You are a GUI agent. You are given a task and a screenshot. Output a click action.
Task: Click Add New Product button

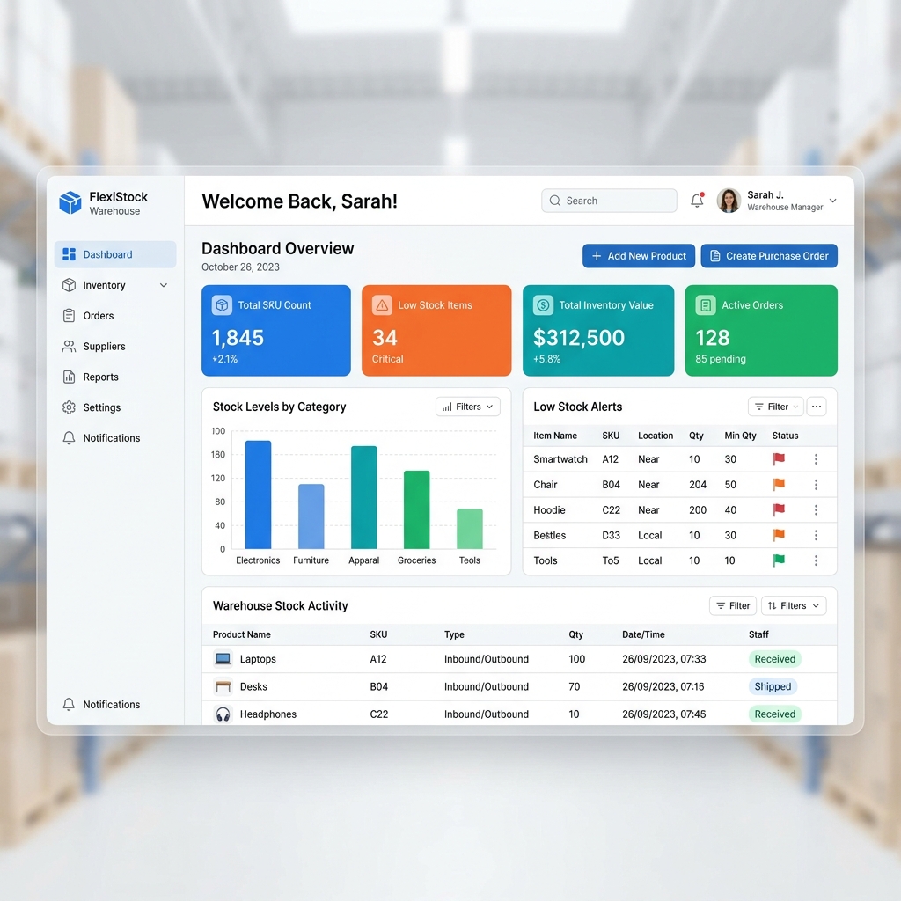tap(639, 256)
